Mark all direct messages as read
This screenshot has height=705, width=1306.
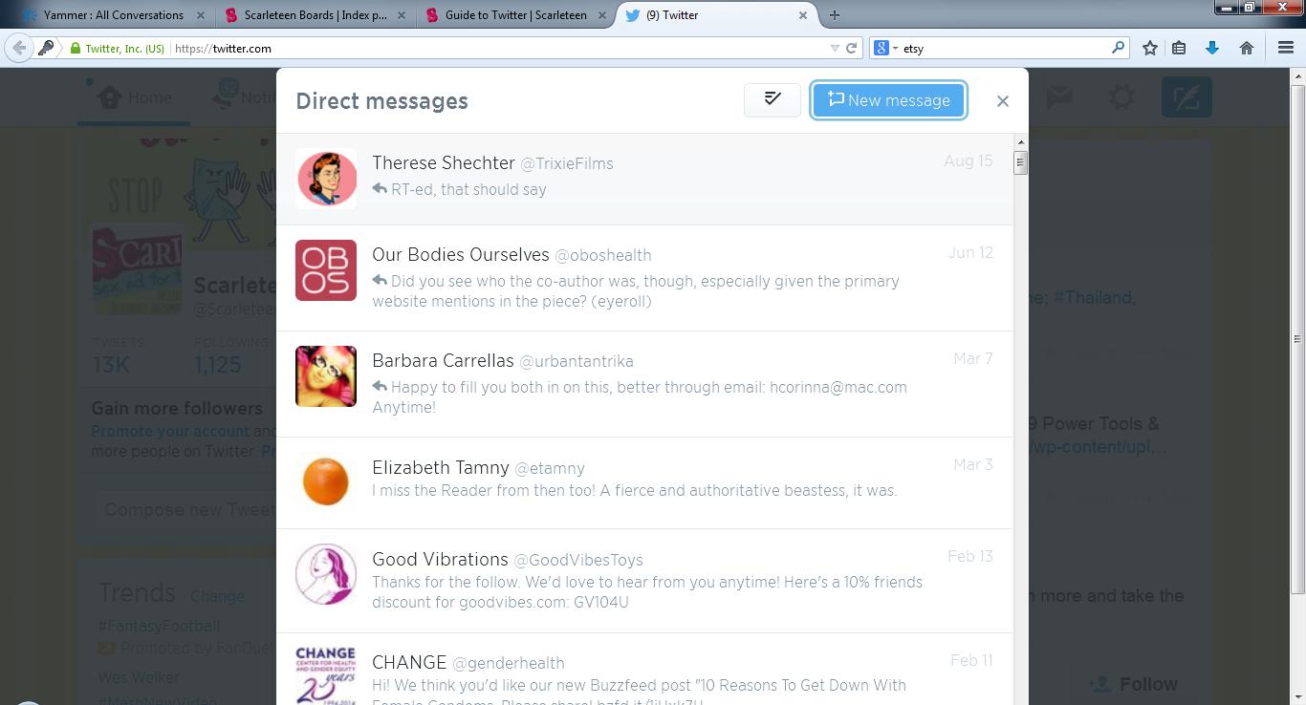click(x=773, y=100)
